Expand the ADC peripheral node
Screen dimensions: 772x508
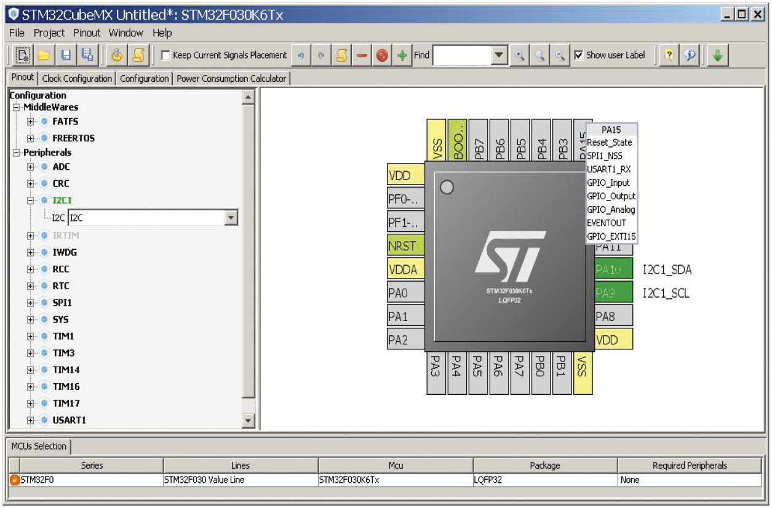31,167
